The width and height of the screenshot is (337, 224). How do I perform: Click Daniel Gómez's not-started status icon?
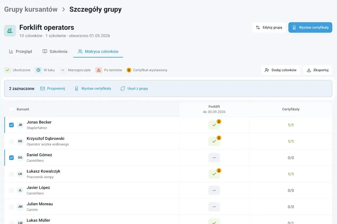pyautogui.click(x=214, y=158)
